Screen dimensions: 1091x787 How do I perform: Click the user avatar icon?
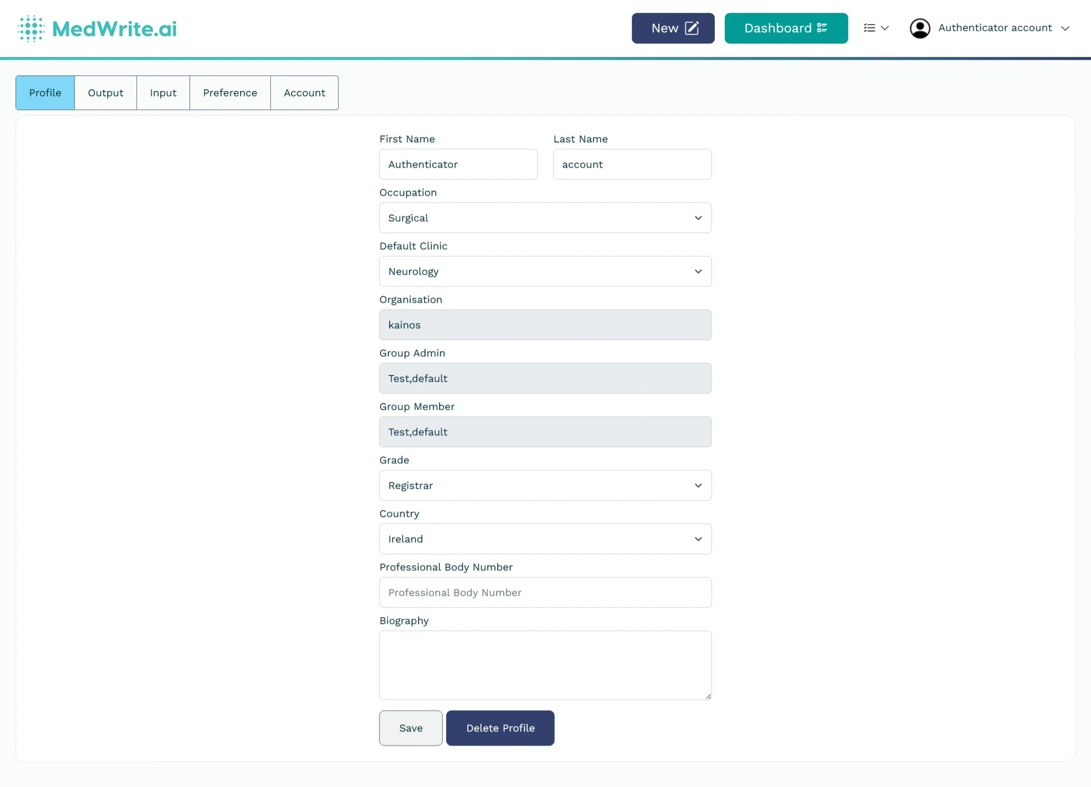[920, 28]
